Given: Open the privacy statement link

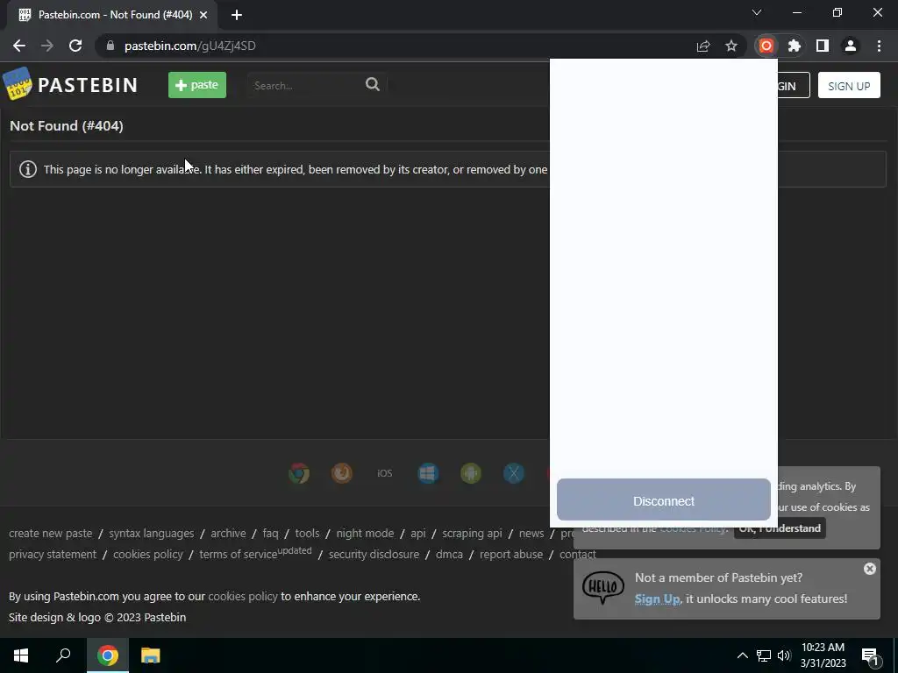Looking at the screenshot, I should point(53,555).
